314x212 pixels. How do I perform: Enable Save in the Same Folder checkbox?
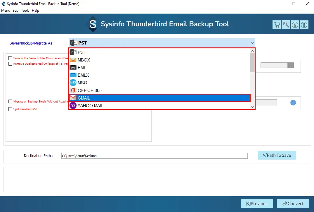pyautogui.click(x=11, y=58)
